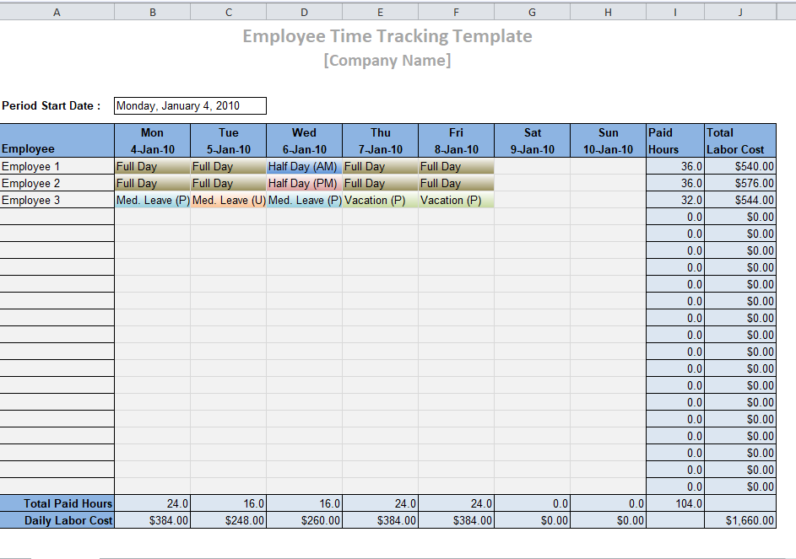Select the Med. Leave (U) cell
The width and height of the screenshot is (796, 559).
tap(228, 201)
